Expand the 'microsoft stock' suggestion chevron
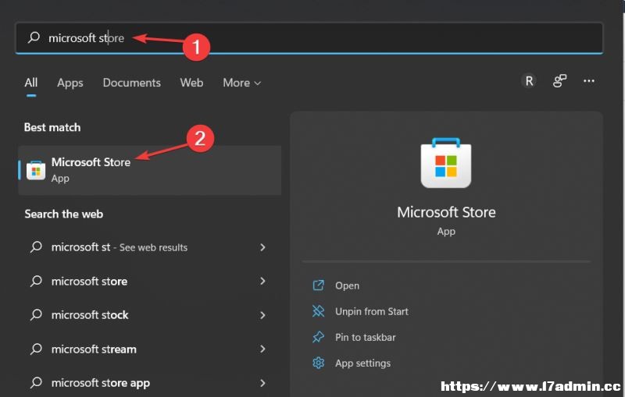Screen dimensions: 625x397 click(262, 315)
